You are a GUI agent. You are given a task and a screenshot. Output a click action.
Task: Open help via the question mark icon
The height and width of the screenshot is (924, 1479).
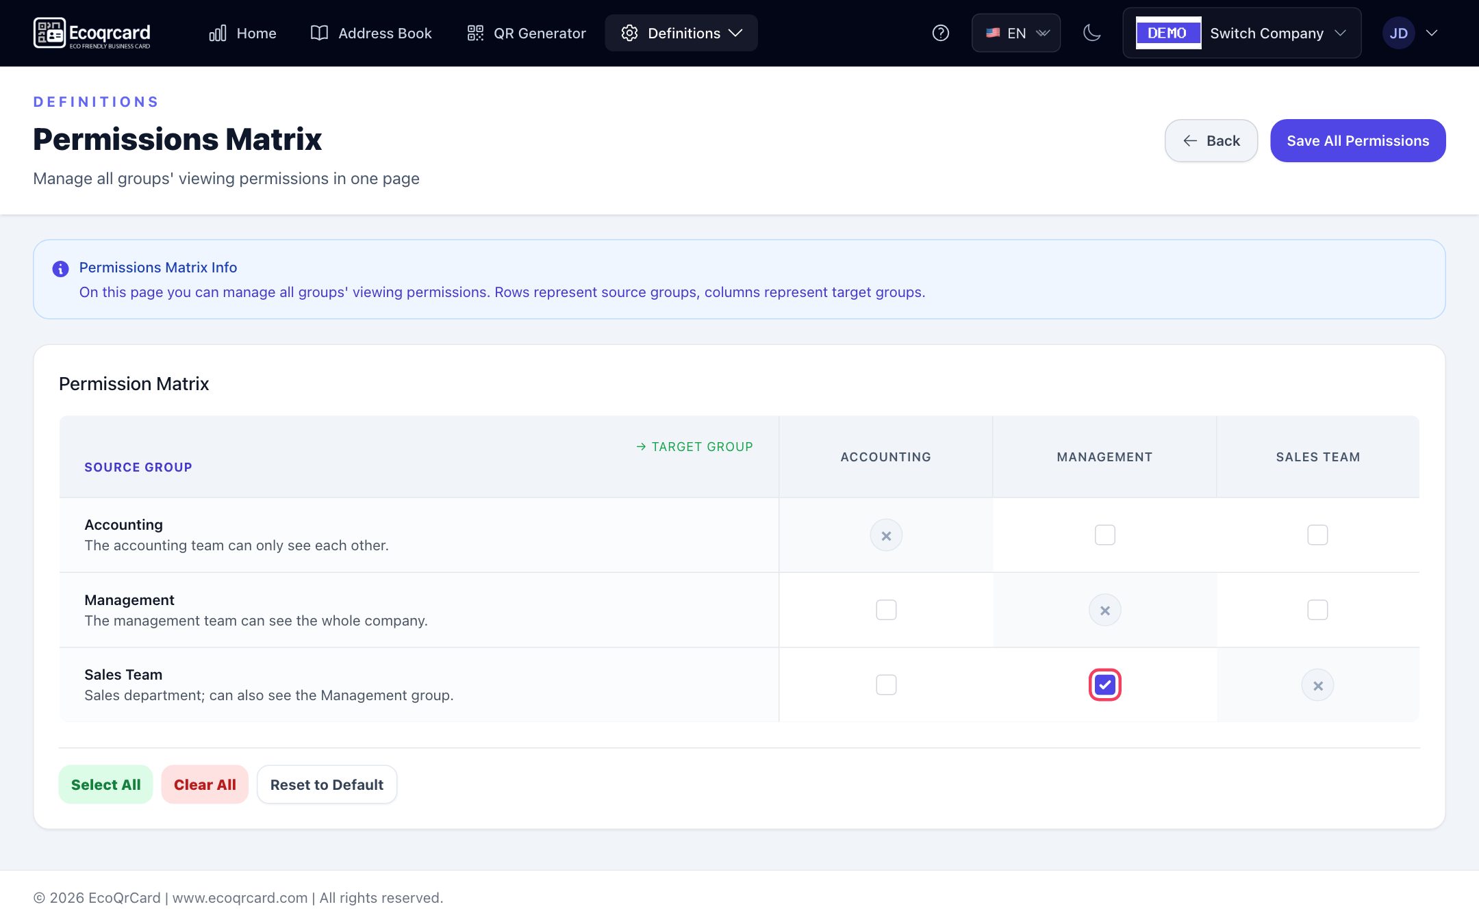[941, 33]
